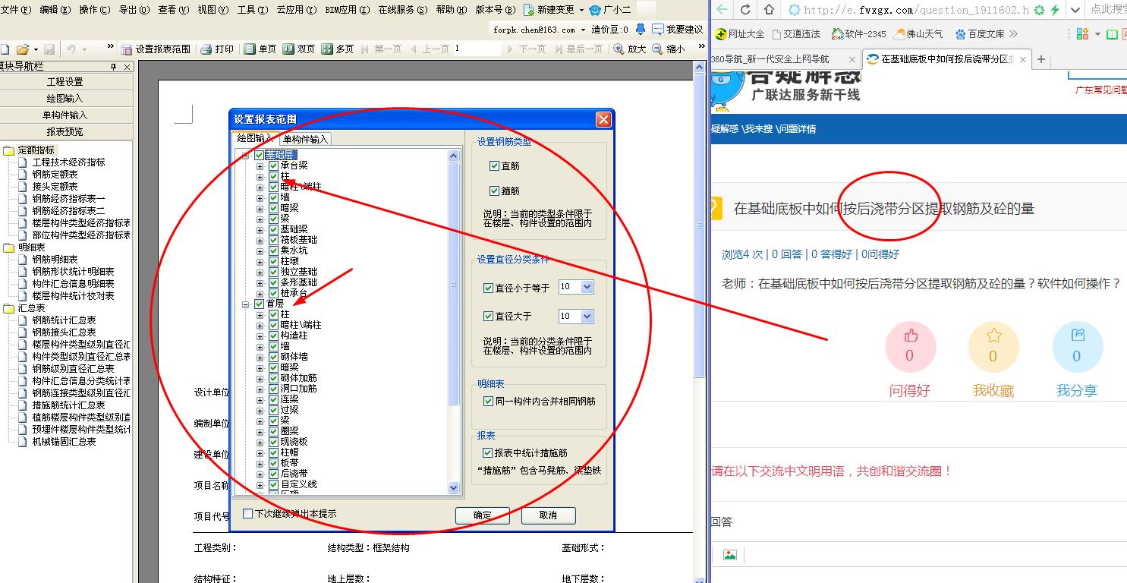
Task: Collapse the 基础层 tree node
Action: point(245,155)
